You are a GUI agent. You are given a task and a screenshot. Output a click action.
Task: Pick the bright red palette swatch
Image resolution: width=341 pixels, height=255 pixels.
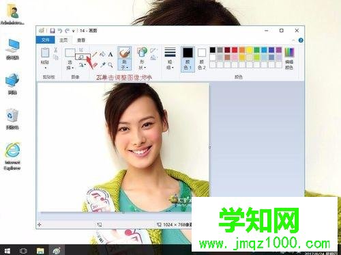click(235, 50)
